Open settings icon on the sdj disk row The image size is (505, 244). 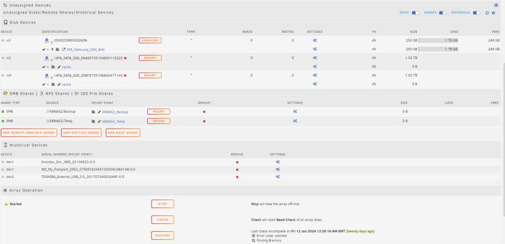pyautogui.click(x=315, y=58)
